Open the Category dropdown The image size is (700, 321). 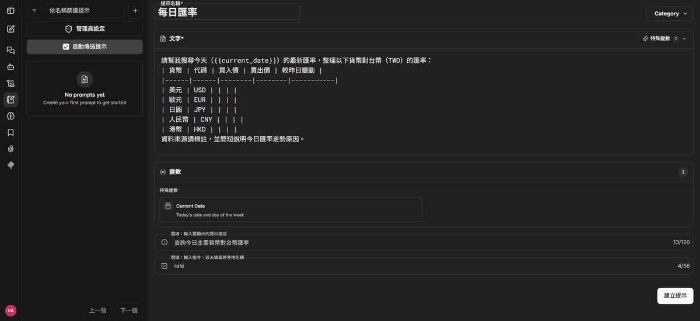point(670,13)
